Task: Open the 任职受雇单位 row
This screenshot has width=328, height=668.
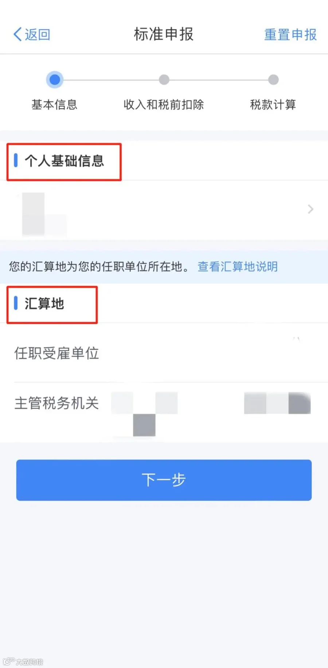Action: click(164, 353)
